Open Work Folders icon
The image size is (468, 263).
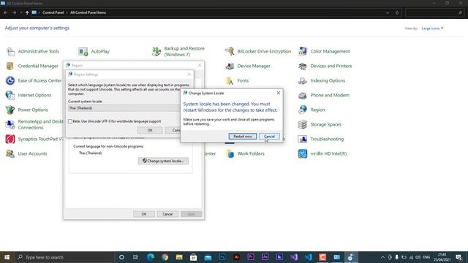click(x=230, y=153)
